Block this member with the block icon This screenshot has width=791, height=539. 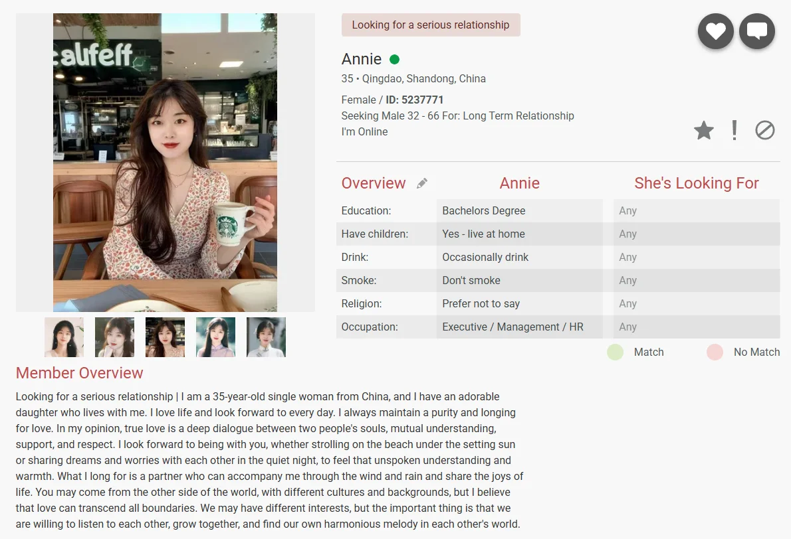click(x=765, y=131)
